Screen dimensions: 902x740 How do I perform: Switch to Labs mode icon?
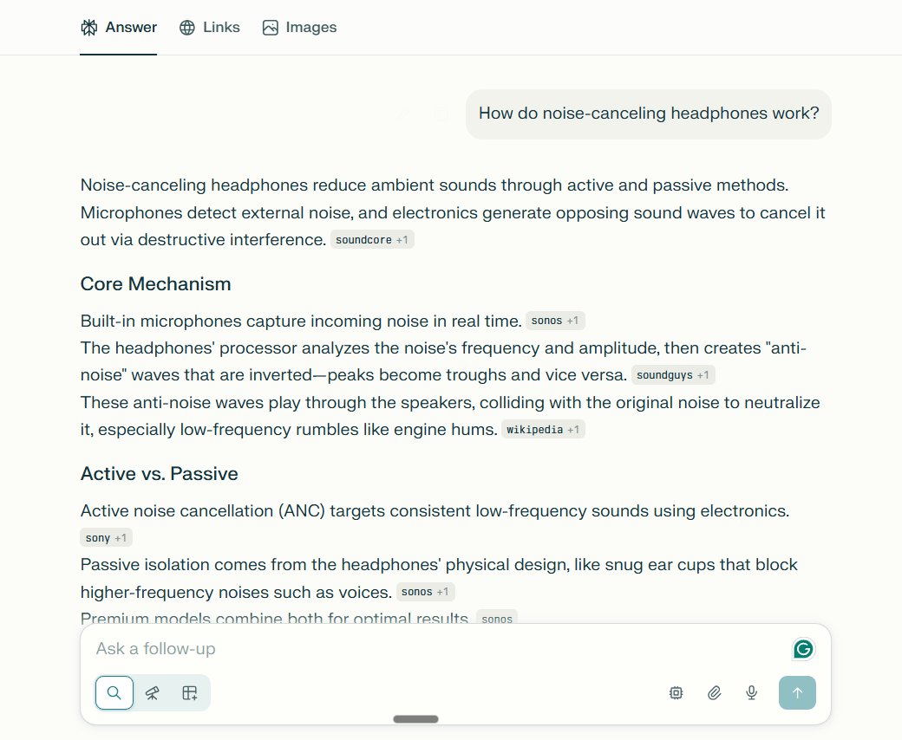(x=190, y=692)
